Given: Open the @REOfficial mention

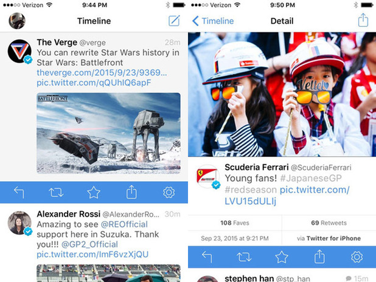Looking at the screenshot, I should pos(124,224).
